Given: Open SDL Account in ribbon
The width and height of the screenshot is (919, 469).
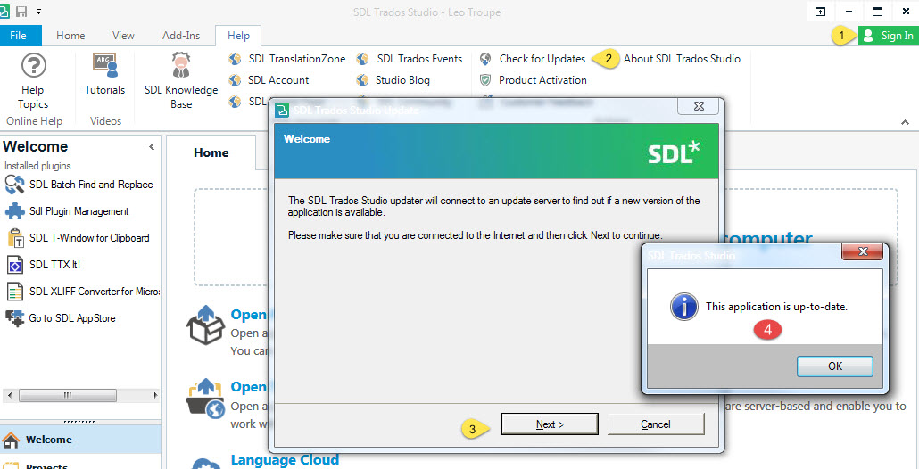Looking at the screenshot, I should pos(269,79).
